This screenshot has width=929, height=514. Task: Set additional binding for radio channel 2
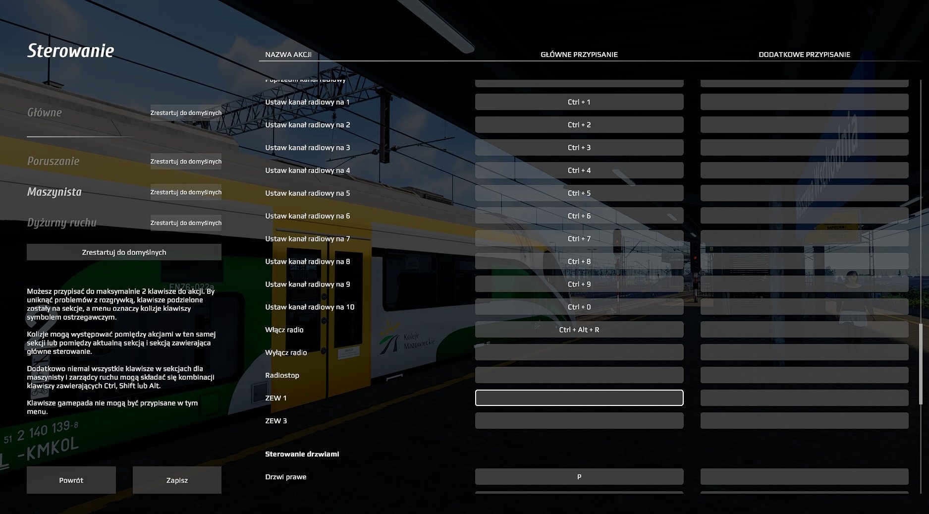805,125
